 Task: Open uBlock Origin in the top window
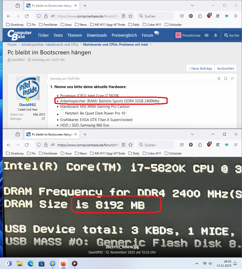pos(209,16)
